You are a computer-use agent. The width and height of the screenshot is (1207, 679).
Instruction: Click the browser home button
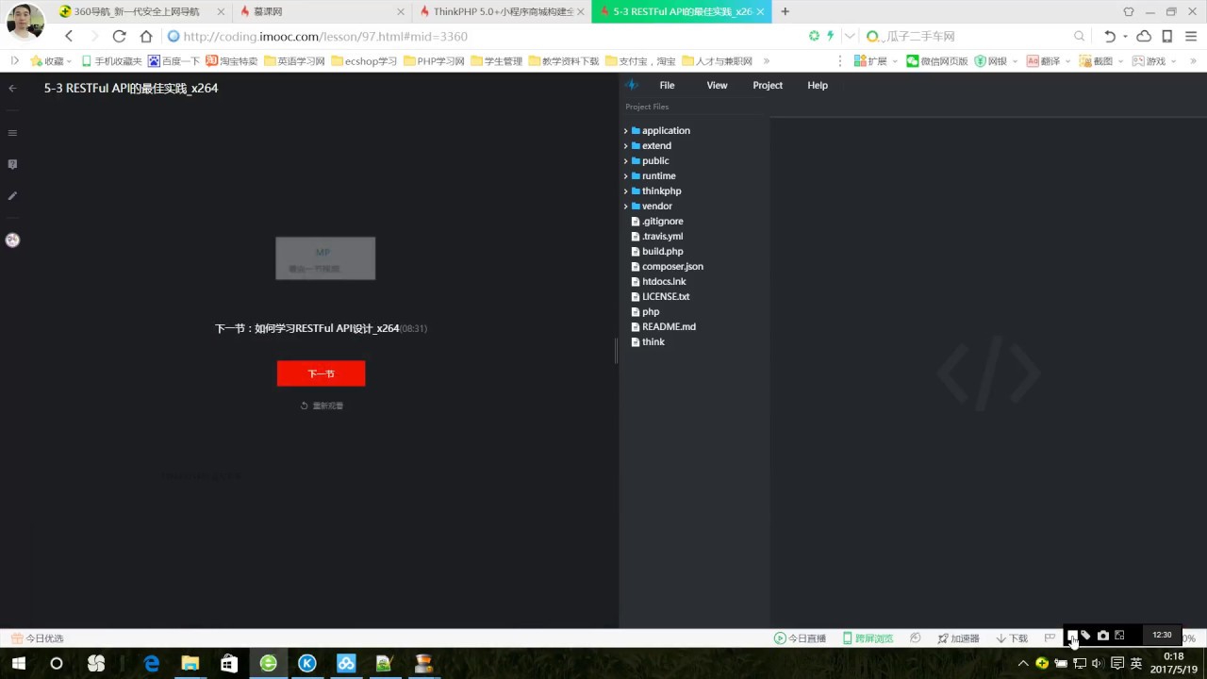click(x=145, y=36)
